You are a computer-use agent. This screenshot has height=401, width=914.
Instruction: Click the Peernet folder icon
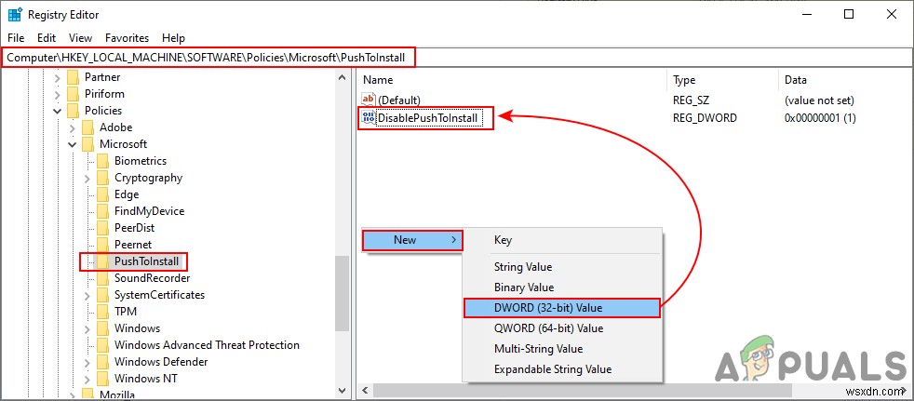pos(102,245)
